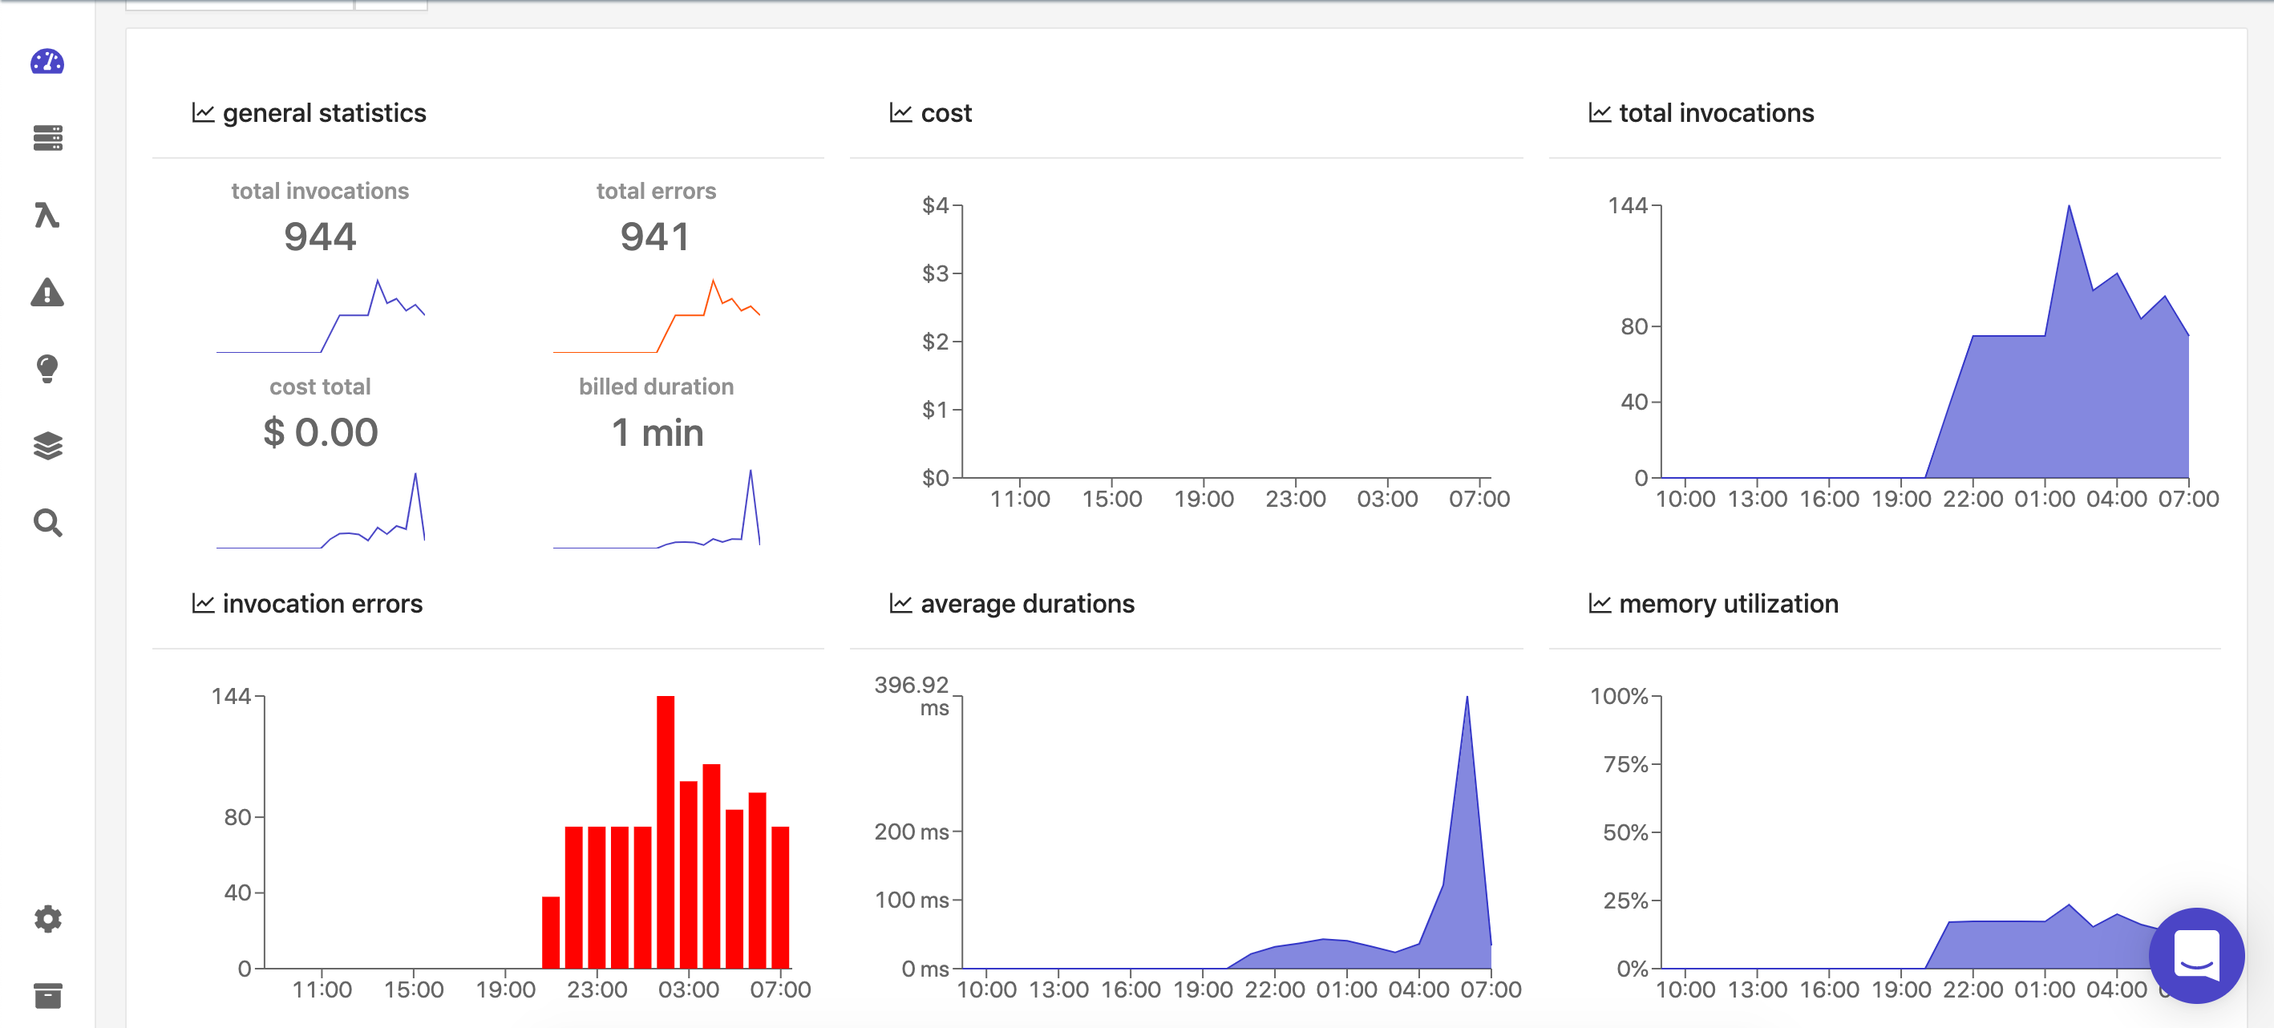
Task: Click the total errors label
Action: 656,191
